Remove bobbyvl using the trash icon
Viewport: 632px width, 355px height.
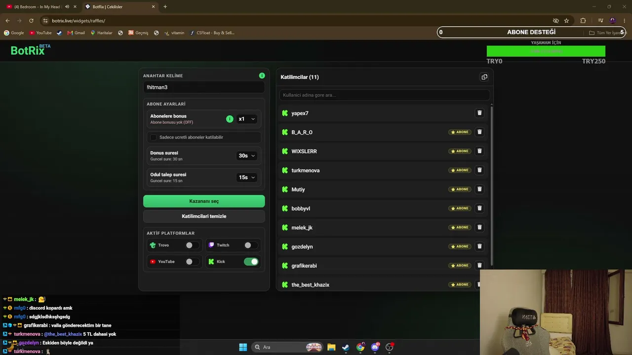pos(479,208)
